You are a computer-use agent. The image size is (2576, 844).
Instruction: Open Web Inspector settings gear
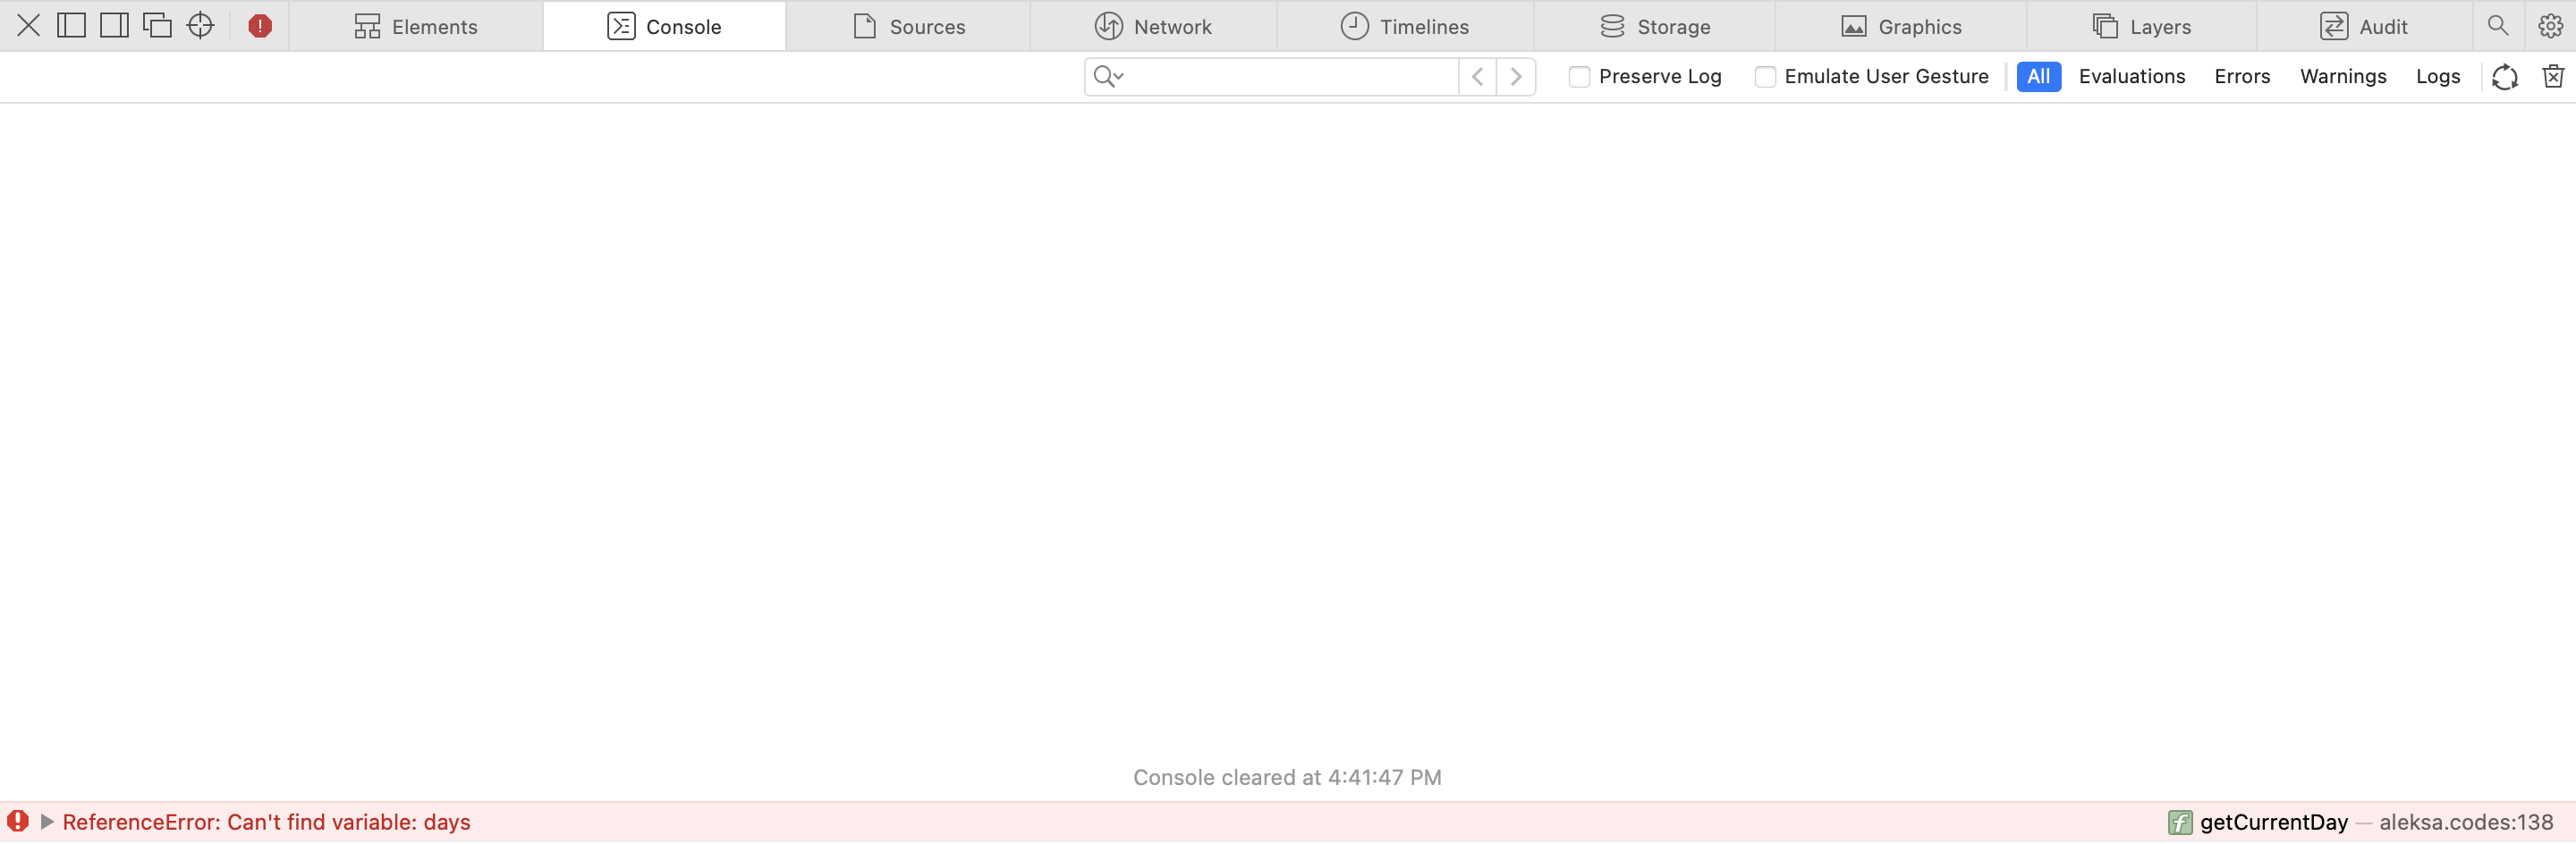(x=2551, y=26)
